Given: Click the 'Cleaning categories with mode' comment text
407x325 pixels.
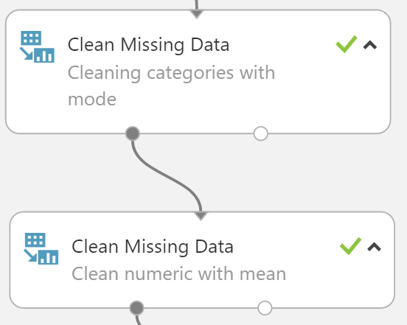Looking at the screenshot, I should [x=171, y=85].
